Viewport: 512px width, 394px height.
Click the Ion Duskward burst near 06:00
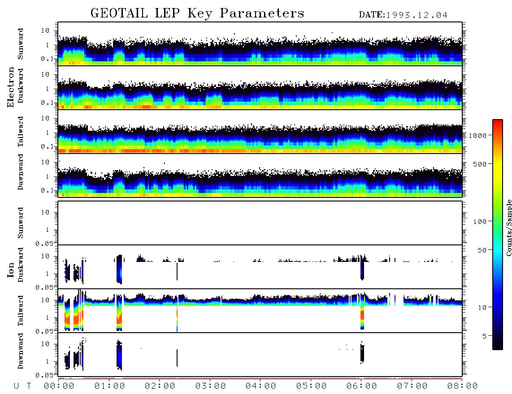pyautogui.click(x=362, y=268)
